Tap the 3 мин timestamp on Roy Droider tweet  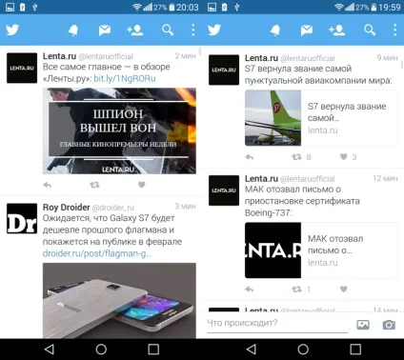pyautogui.click(x=185, y=207)
